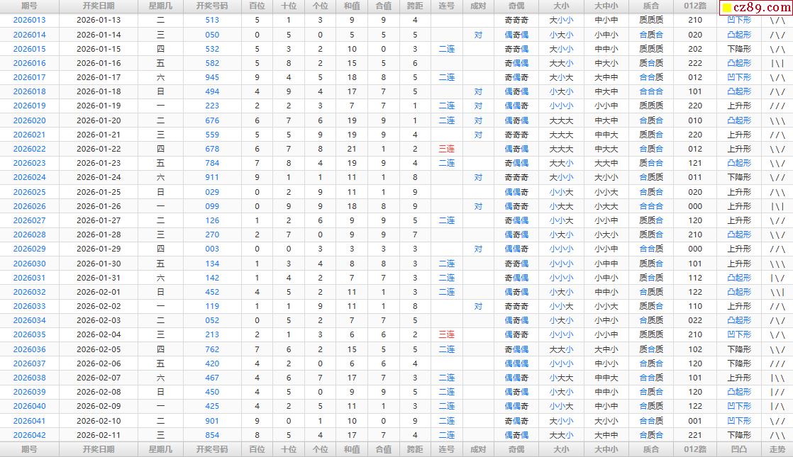Click winning number 050 in row 2026014

tap(212, 35)
